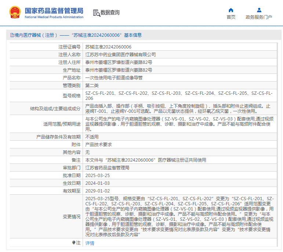
Task: Click registration number 苏械注准20242060006 value
Action: [108, 47]
